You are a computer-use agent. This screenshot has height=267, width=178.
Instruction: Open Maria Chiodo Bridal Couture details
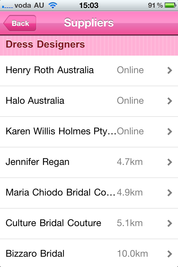(60, 192)
